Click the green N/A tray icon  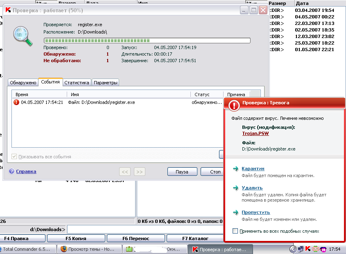315,249
